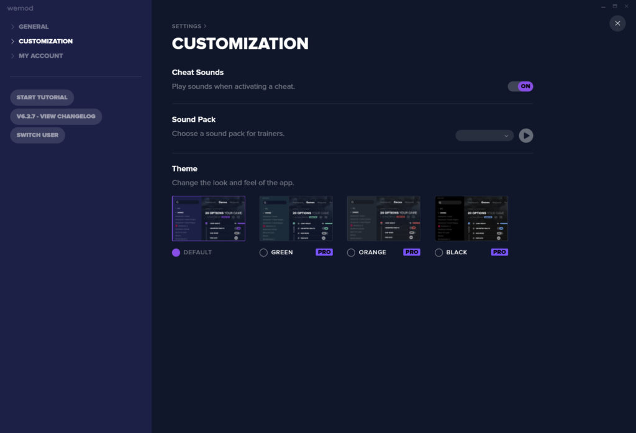The height and width of the screenshot is (433, 636).
Task: Select the Green theme radio button
Action: (263, 252)
